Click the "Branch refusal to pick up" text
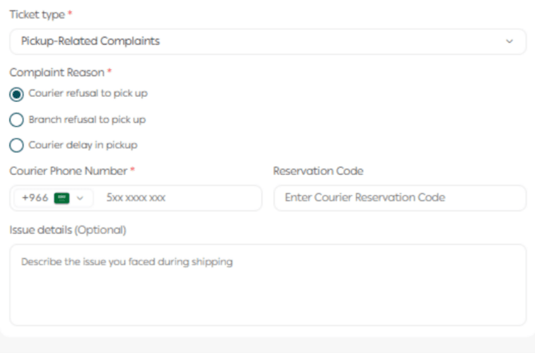535x353 pixels. coord(87,120)
